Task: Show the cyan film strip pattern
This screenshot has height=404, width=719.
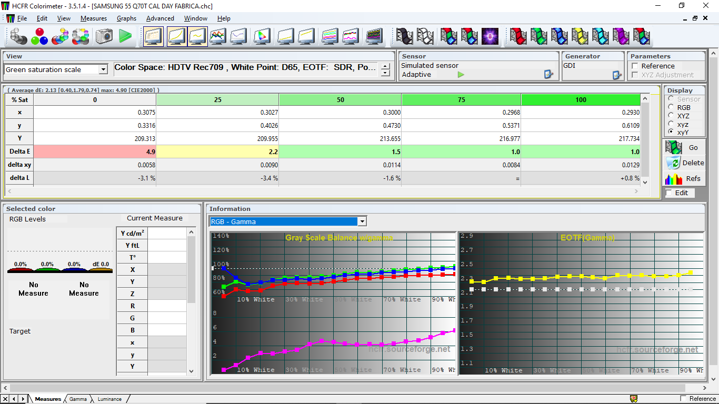Action: click(x=601, y=36)
